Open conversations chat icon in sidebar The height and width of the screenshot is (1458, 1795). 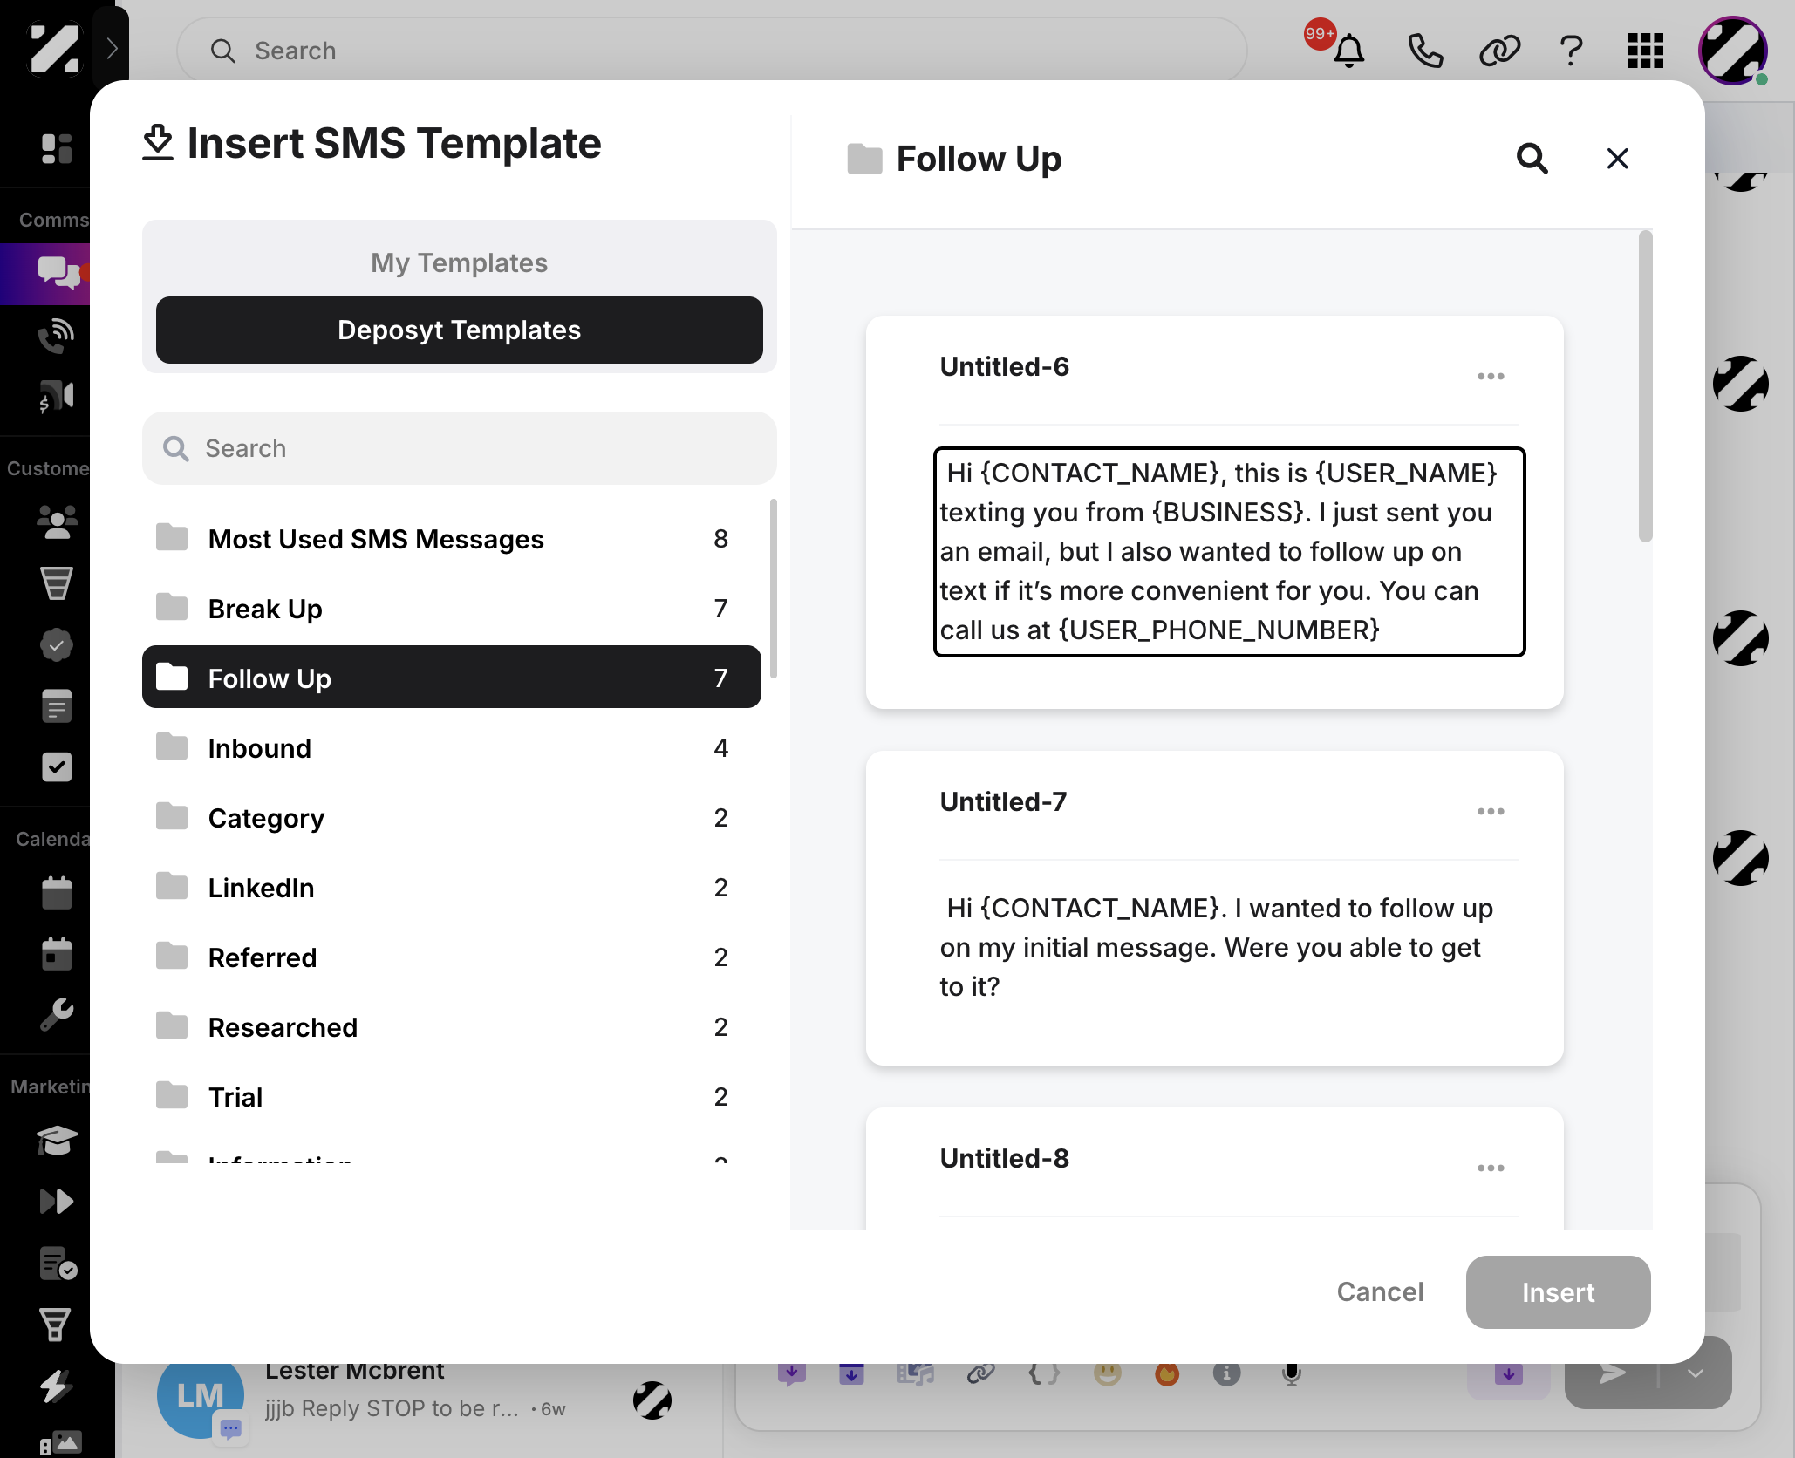(57, 273)
